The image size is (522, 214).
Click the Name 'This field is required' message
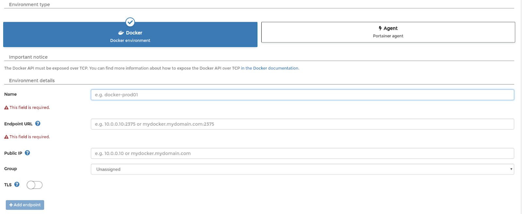point(30,108)
